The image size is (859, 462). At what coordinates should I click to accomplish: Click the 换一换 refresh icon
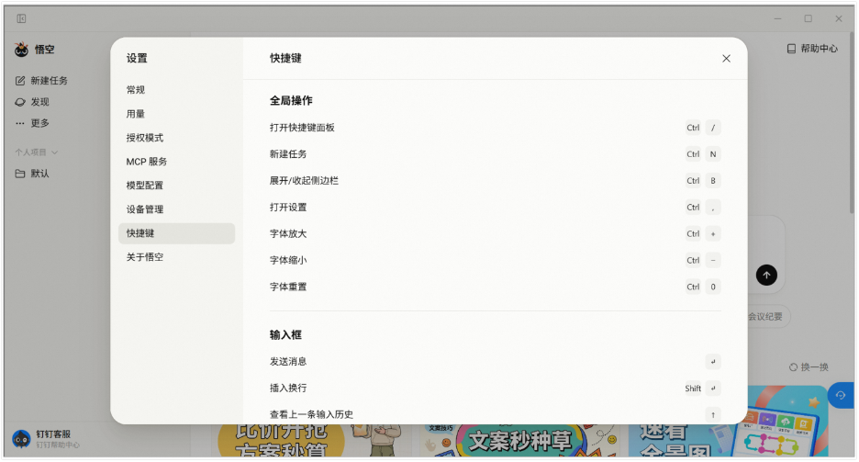(793, 367)
